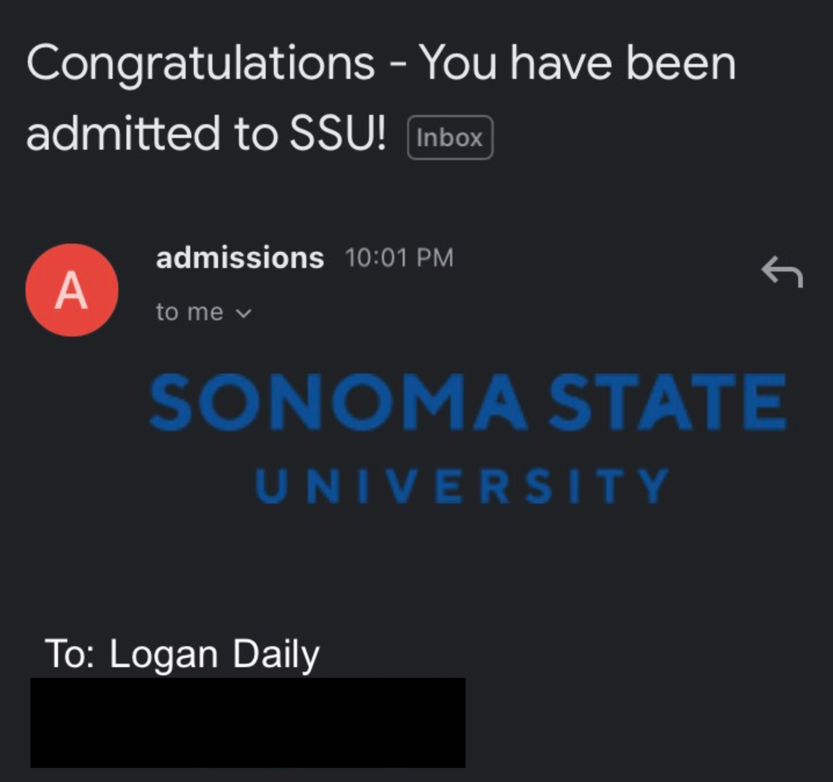Open the red sender avatar "A"

[x=72, y=290]
